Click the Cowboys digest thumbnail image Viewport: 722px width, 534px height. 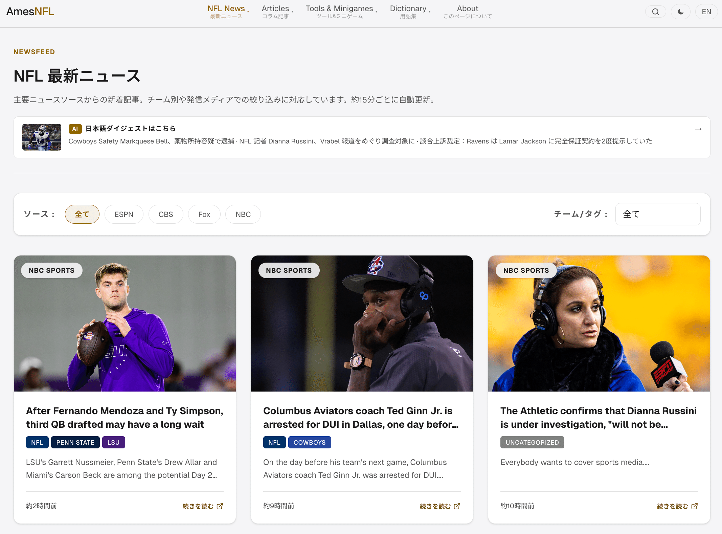pos(42,137)
